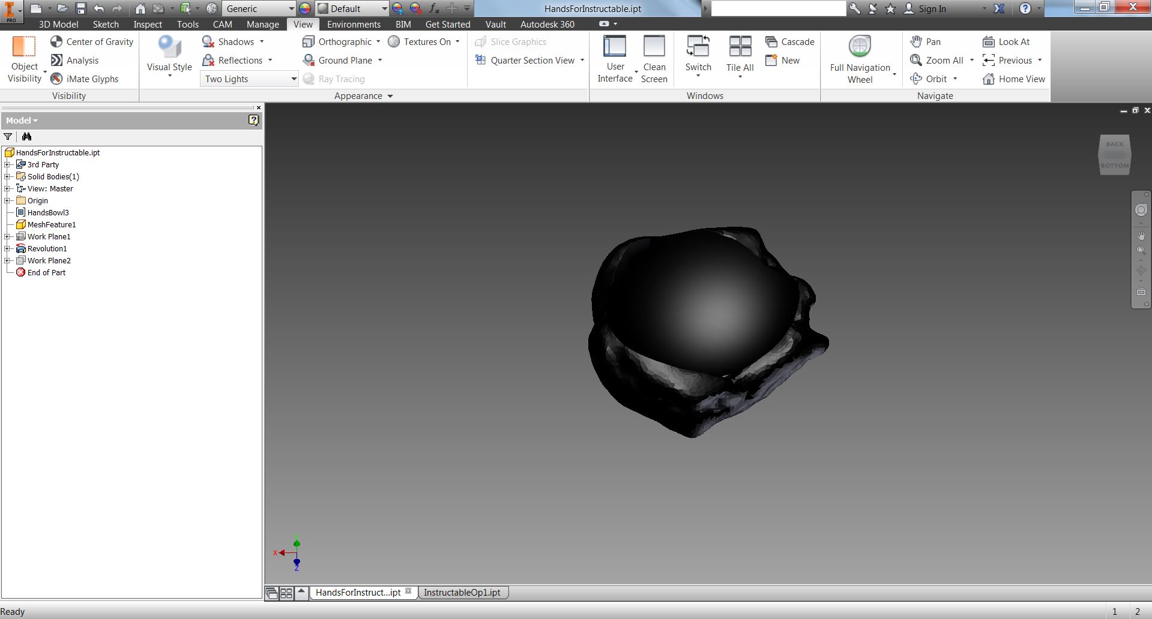
Task: Click the Analysis visibility tool
Action: [74, 60]
